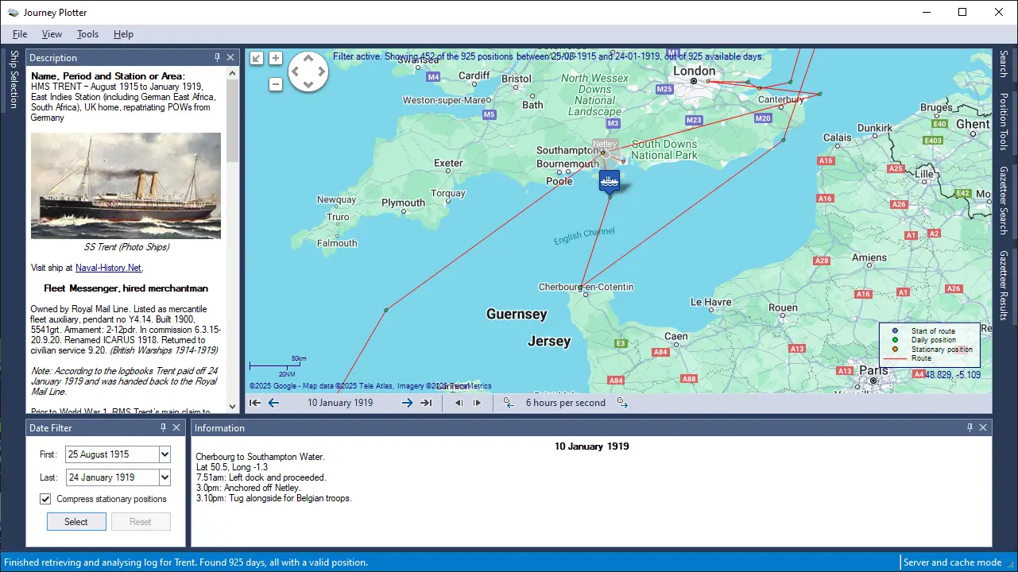
Task: Click the Select button in Date Filter
Action: (x=76, y=522)
